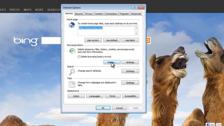Enable Delete browsing history on exit
Viewport: 224px width, 126px height.
point(79,57)
